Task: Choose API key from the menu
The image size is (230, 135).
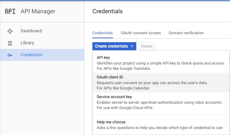Action: [x=161, y=63]
